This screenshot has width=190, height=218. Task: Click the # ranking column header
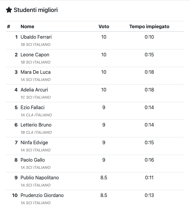tap(9, 27)
